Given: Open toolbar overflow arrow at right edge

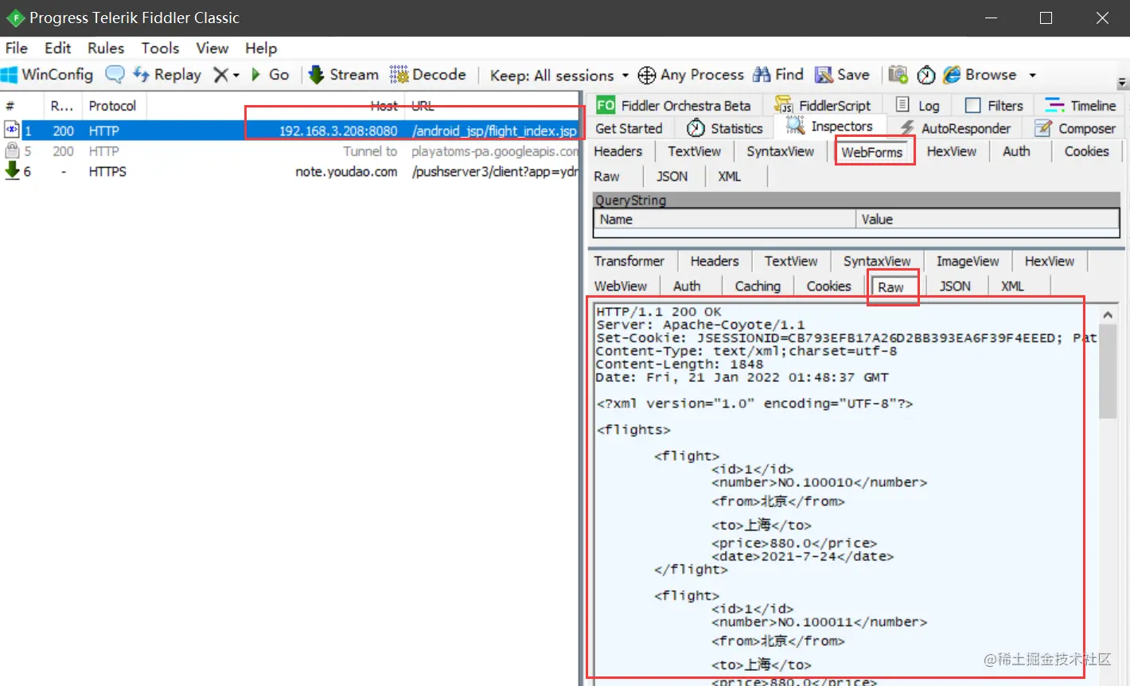Looking at the screenshot, I should click(1122, 82).
